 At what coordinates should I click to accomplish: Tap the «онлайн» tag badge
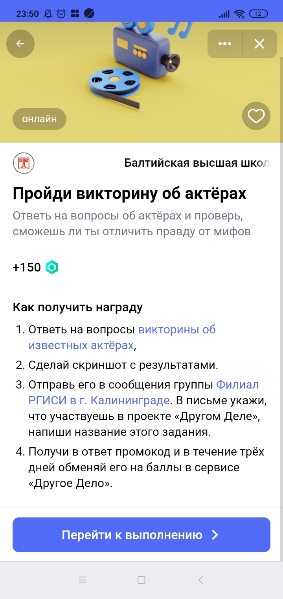39,119
